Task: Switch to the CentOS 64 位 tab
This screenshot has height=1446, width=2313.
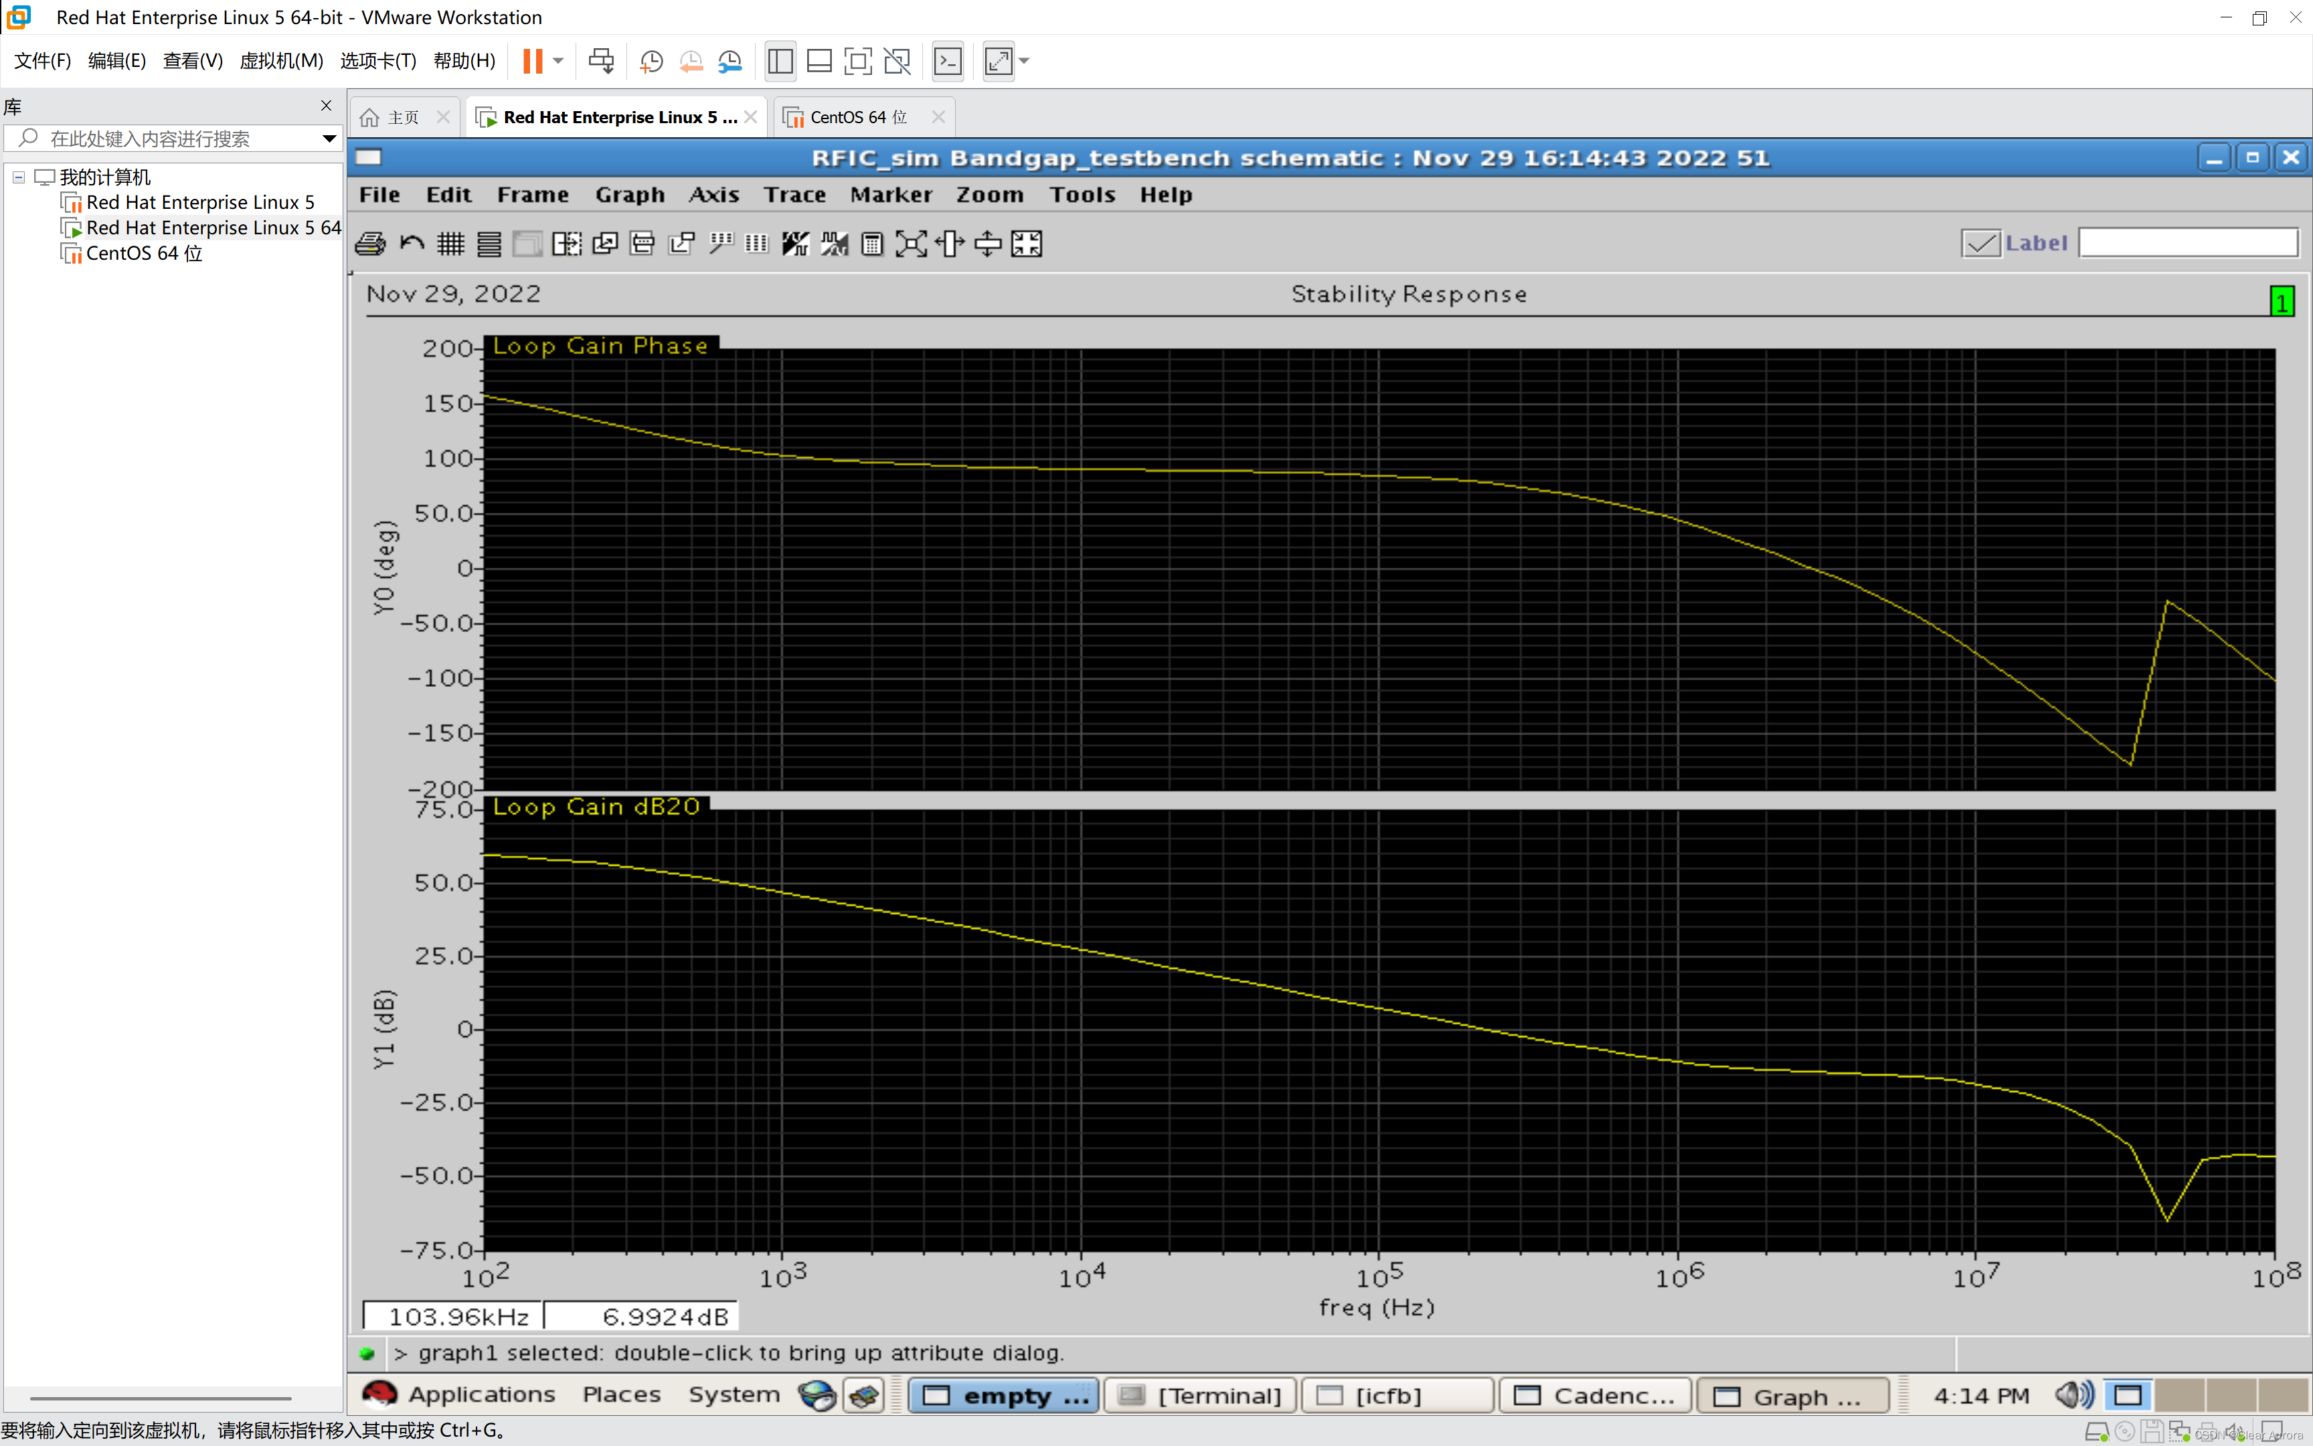Action: 857,116
